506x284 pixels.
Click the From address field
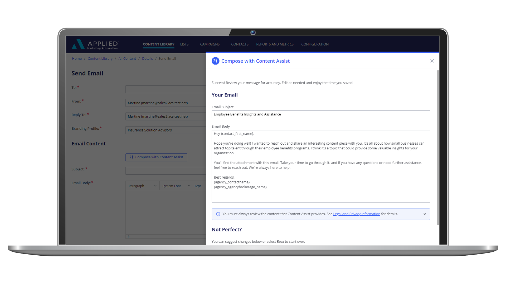click(x=166, y=103)
